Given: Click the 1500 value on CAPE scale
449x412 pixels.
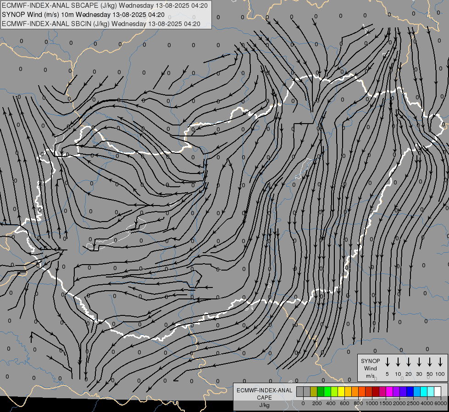Looking at the screenshot, I should coord(386,403).
